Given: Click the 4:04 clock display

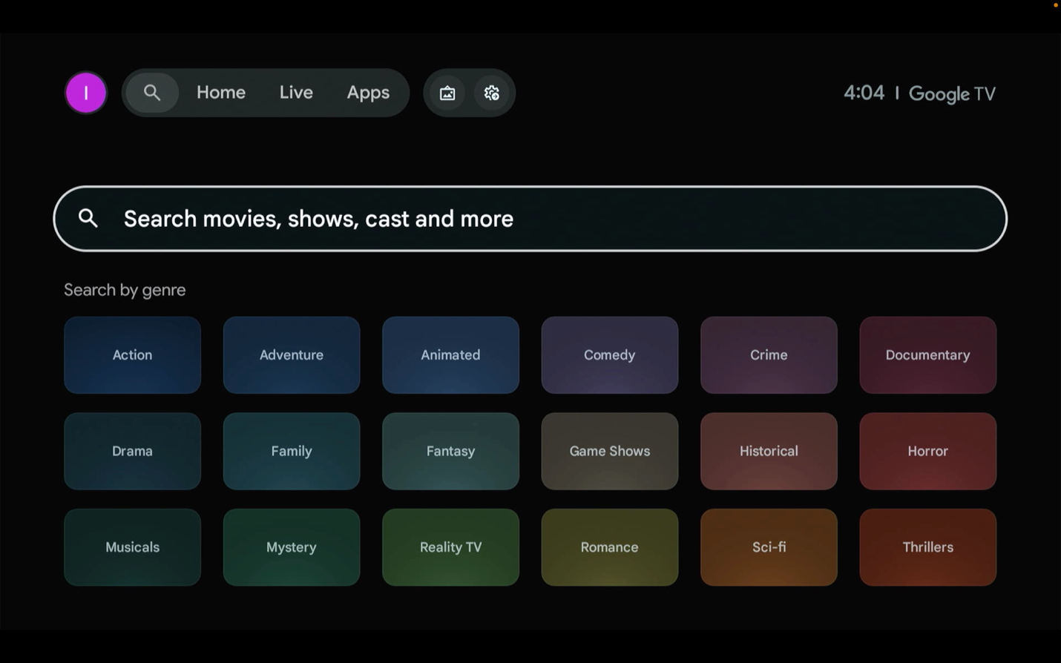Looking at the screenshot, I should pos(864,93).
